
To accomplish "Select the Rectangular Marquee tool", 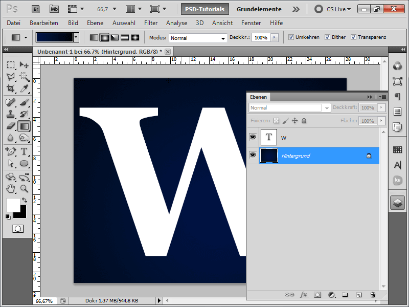I will tap(11, 64).
